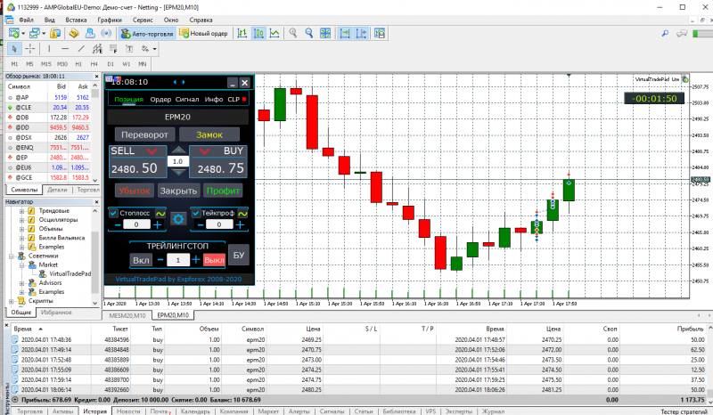Expand the Advisors folder node
The width and height of the screenshot is (713, 415).
(x=21, y=282)
